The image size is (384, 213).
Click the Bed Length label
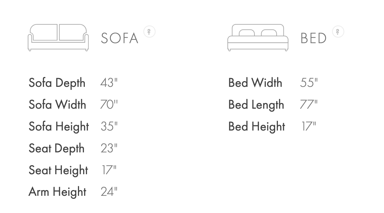pyautogui.click(x=256, y=105)
